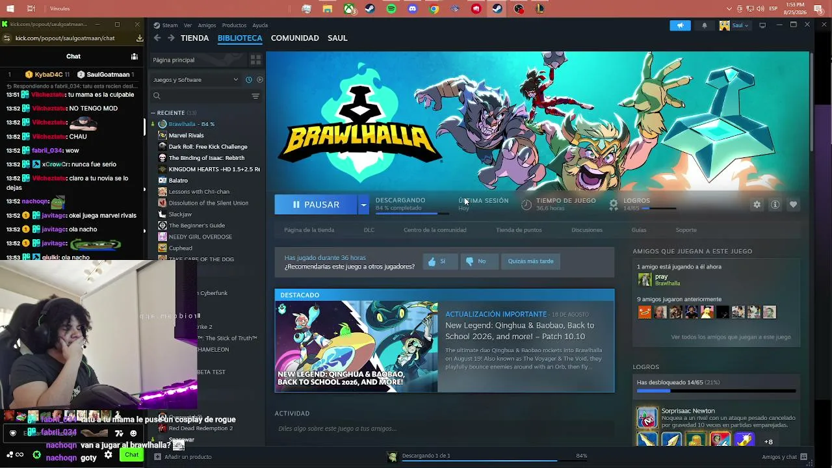The height and width of the screenshot is (468, 832).
Task: Click the achievements trophy icon
Action: pos(613,204)
